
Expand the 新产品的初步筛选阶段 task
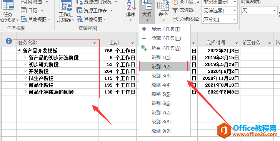coord(25,57)
